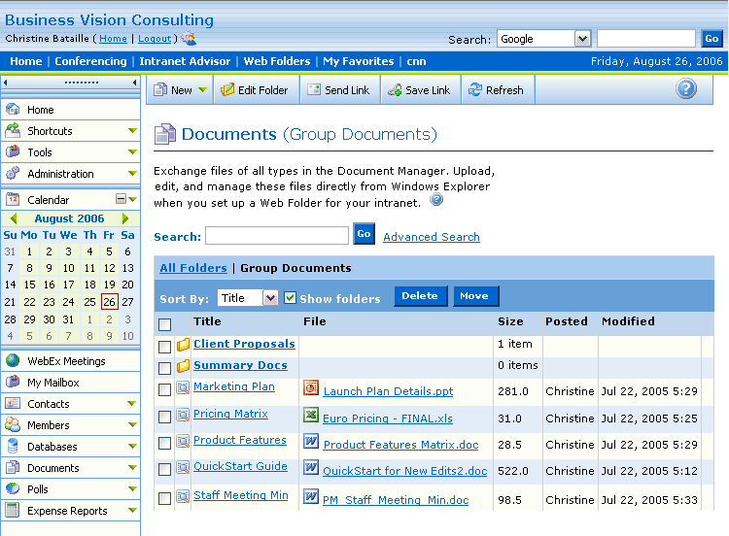729x536 pixels.
Task: Click the blue help question mark icon
Action: (x=686, y=89)
